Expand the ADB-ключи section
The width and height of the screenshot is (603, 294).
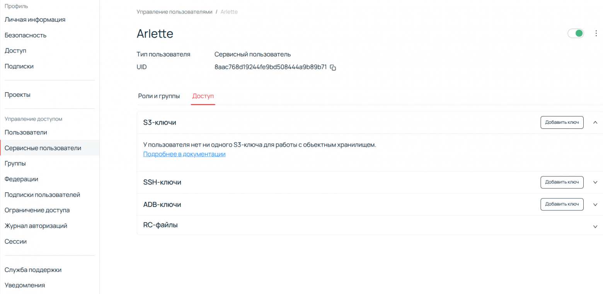tap(595, 205)
